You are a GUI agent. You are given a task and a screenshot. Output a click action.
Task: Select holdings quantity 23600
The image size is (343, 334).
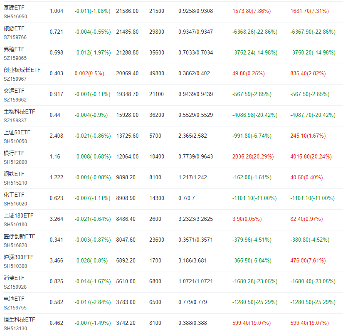[x=157, y=240]
